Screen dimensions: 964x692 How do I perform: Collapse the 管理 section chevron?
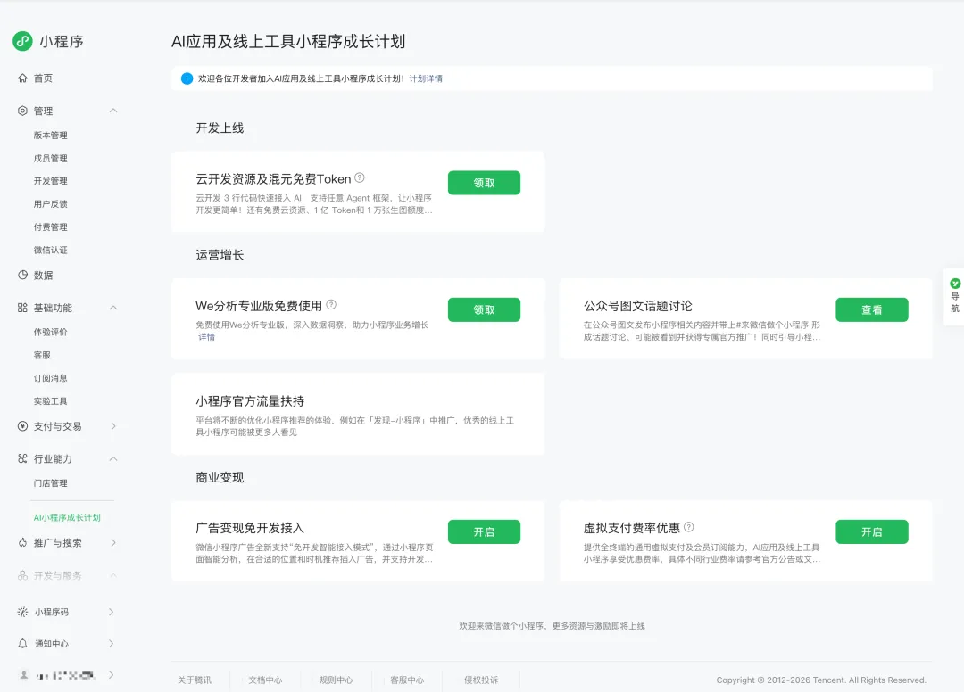point(113,111)
